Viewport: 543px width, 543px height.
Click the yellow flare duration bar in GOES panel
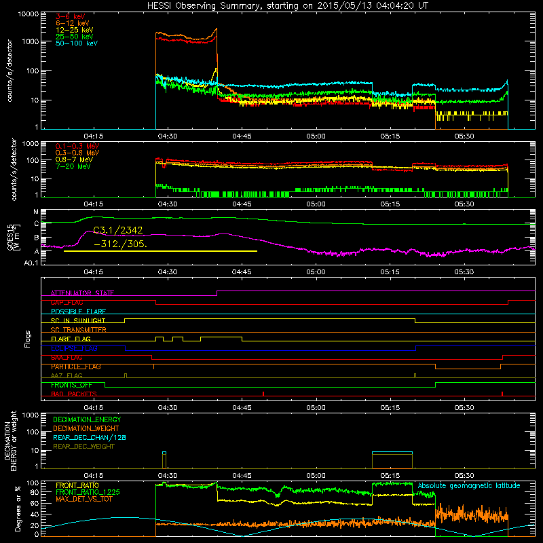[x=160, y=251]
